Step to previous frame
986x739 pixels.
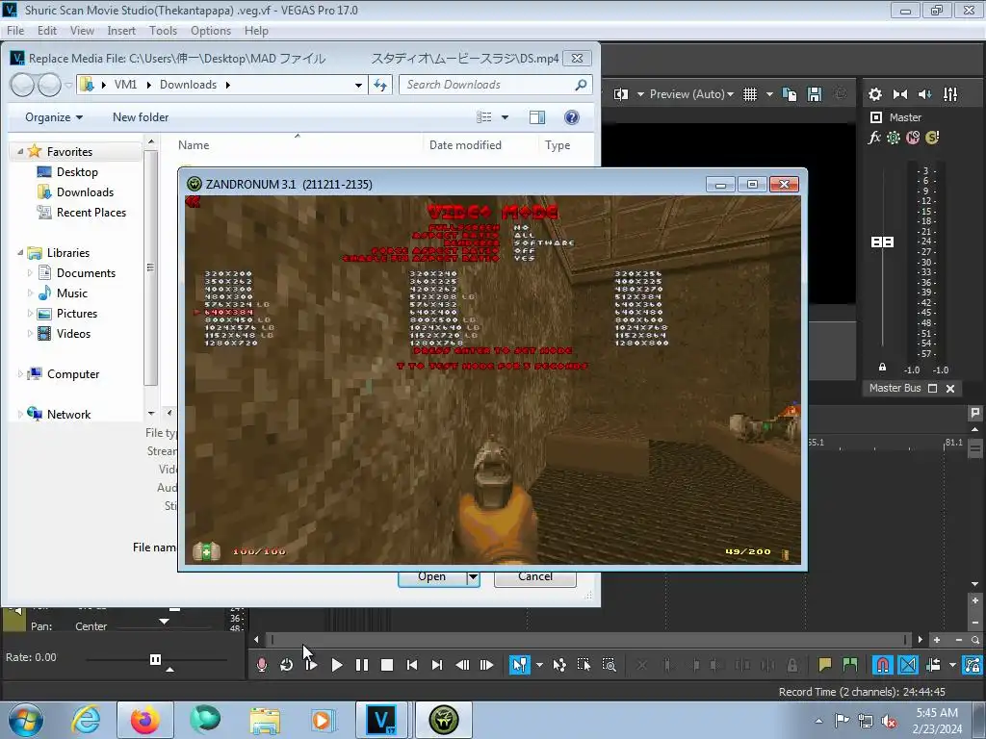pos(462,665)
